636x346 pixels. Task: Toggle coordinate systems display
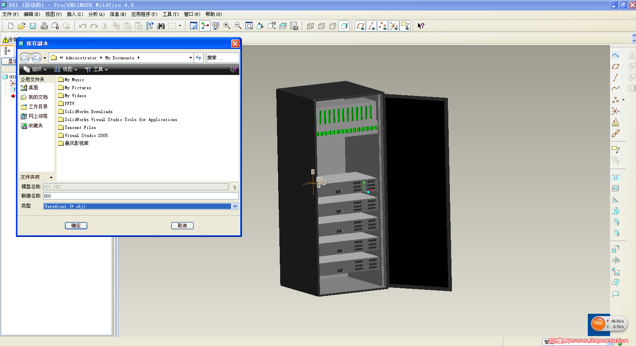pyautogui.click(x=394, y=26)
